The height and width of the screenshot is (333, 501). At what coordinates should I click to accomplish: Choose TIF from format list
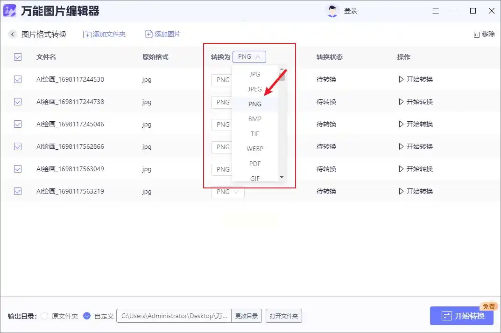[x=255, y=134]
